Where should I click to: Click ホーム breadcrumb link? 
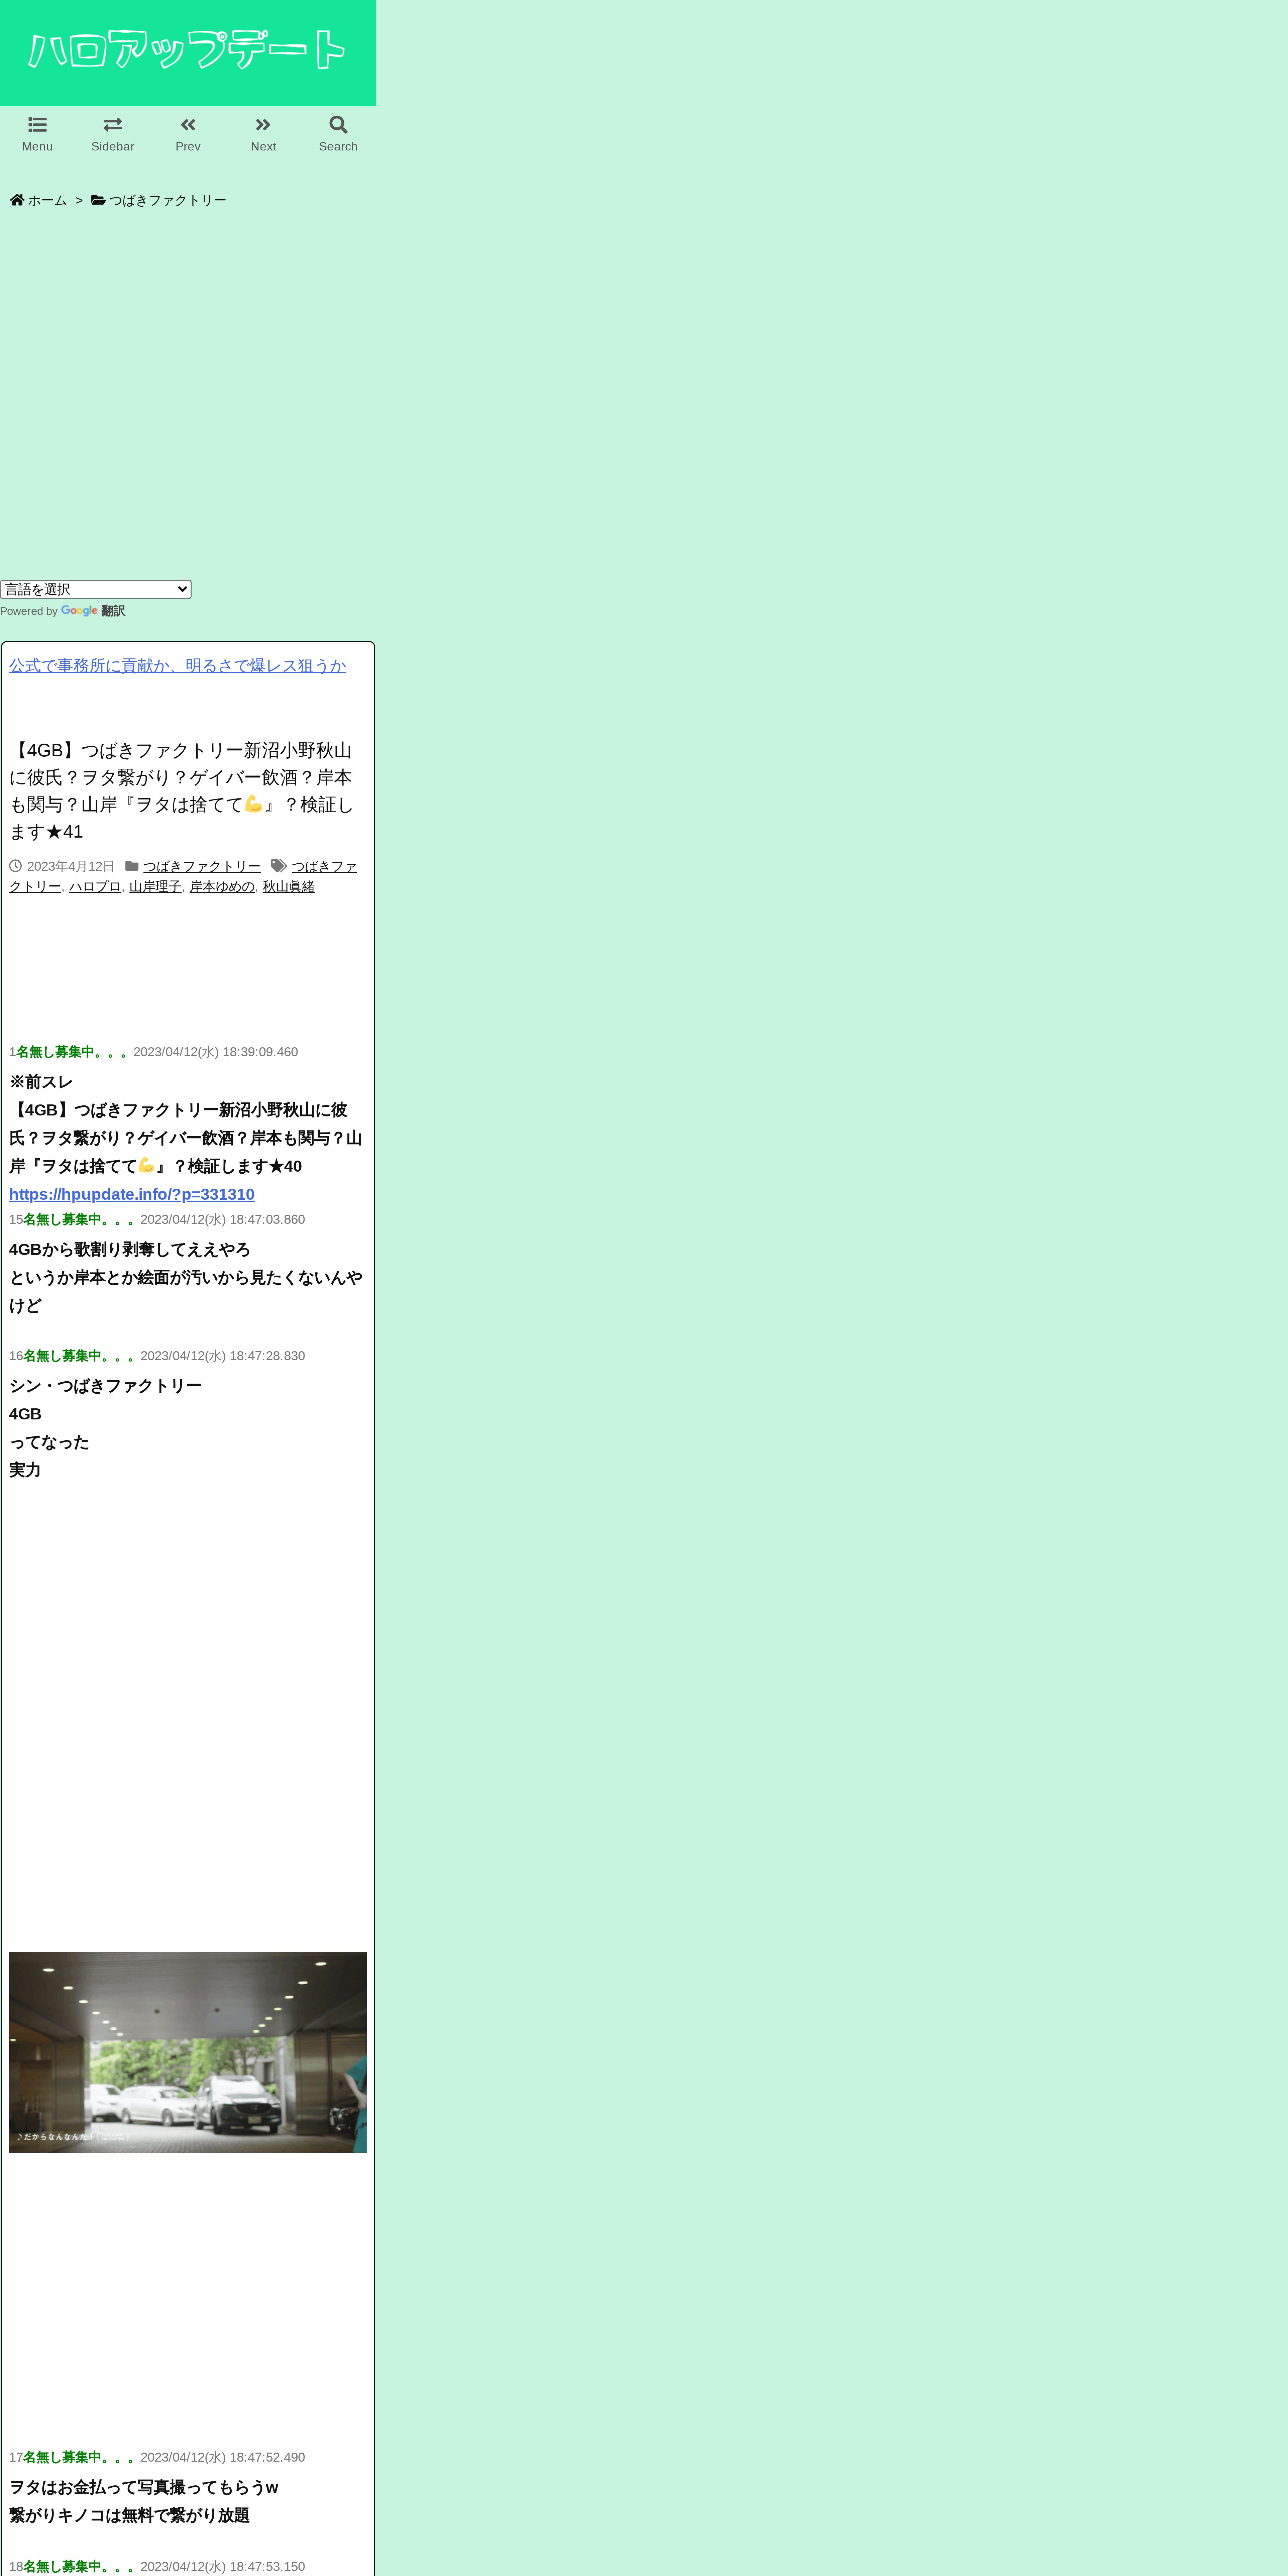pyautogui.click(x=47, y=200)
